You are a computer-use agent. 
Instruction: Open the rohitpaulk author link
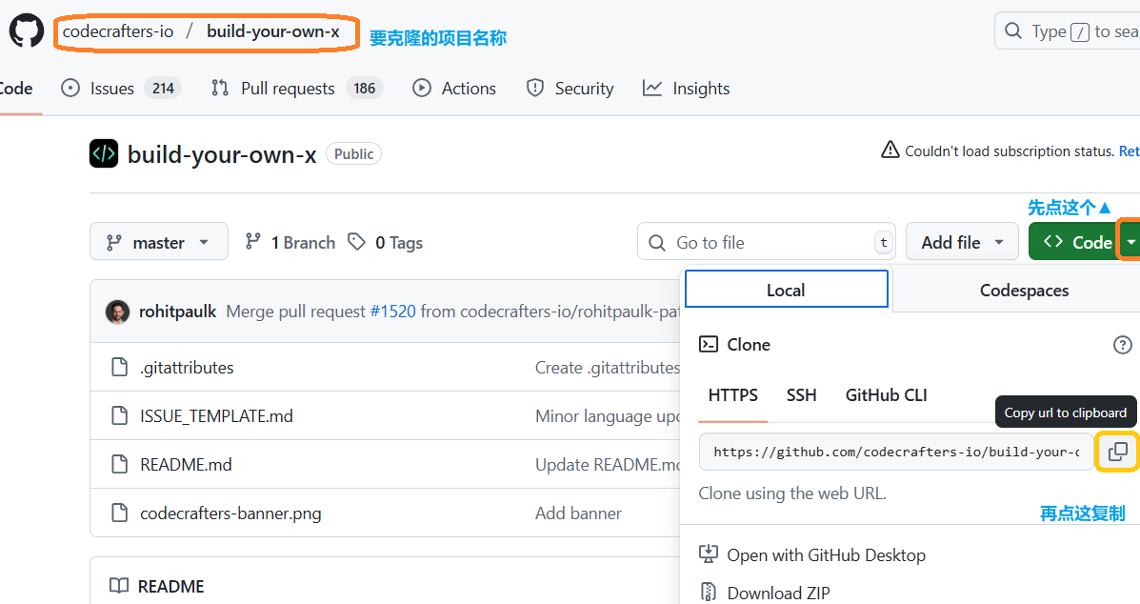(x=177, y=312)
